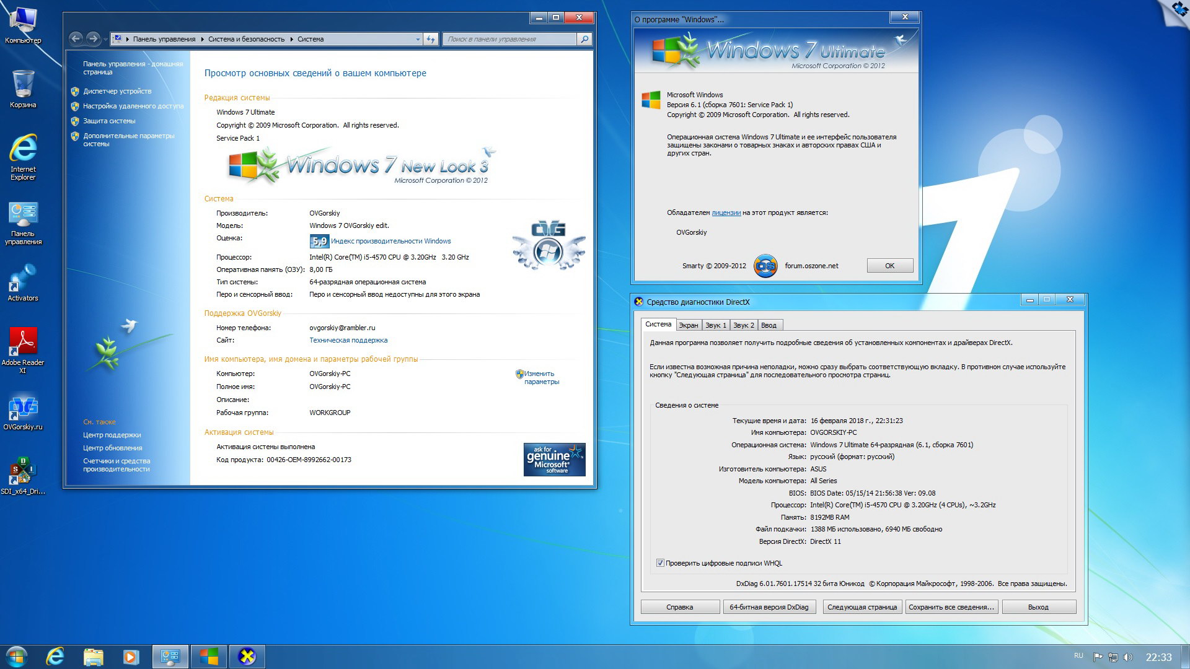Open Индекс производительности Windows link
Viewport: 1190px width, 669px height.
(x=390, y=241)
